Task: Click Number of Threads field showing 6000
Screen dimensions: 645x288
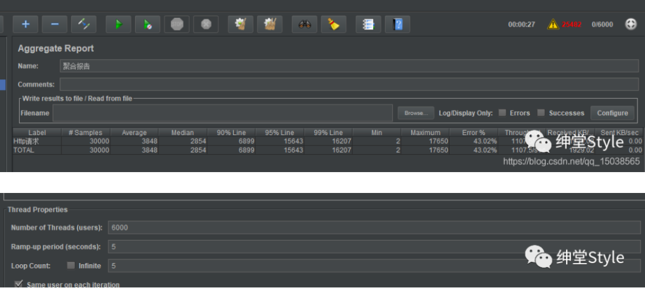Action: pos(374,227)
